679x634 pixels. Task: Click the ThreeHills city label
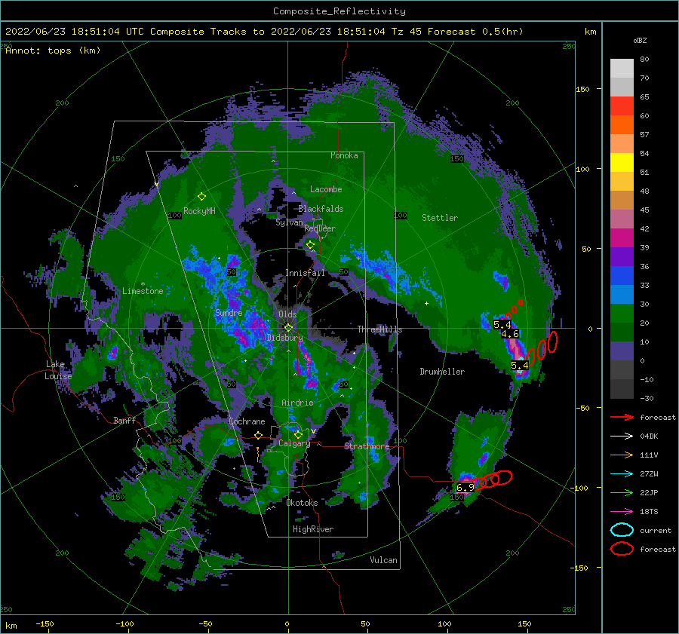[x=379, y=329]
